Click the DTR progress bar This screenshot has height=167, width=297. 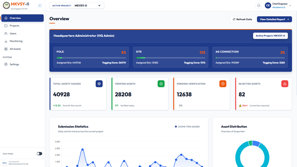(x=170, y=58)
